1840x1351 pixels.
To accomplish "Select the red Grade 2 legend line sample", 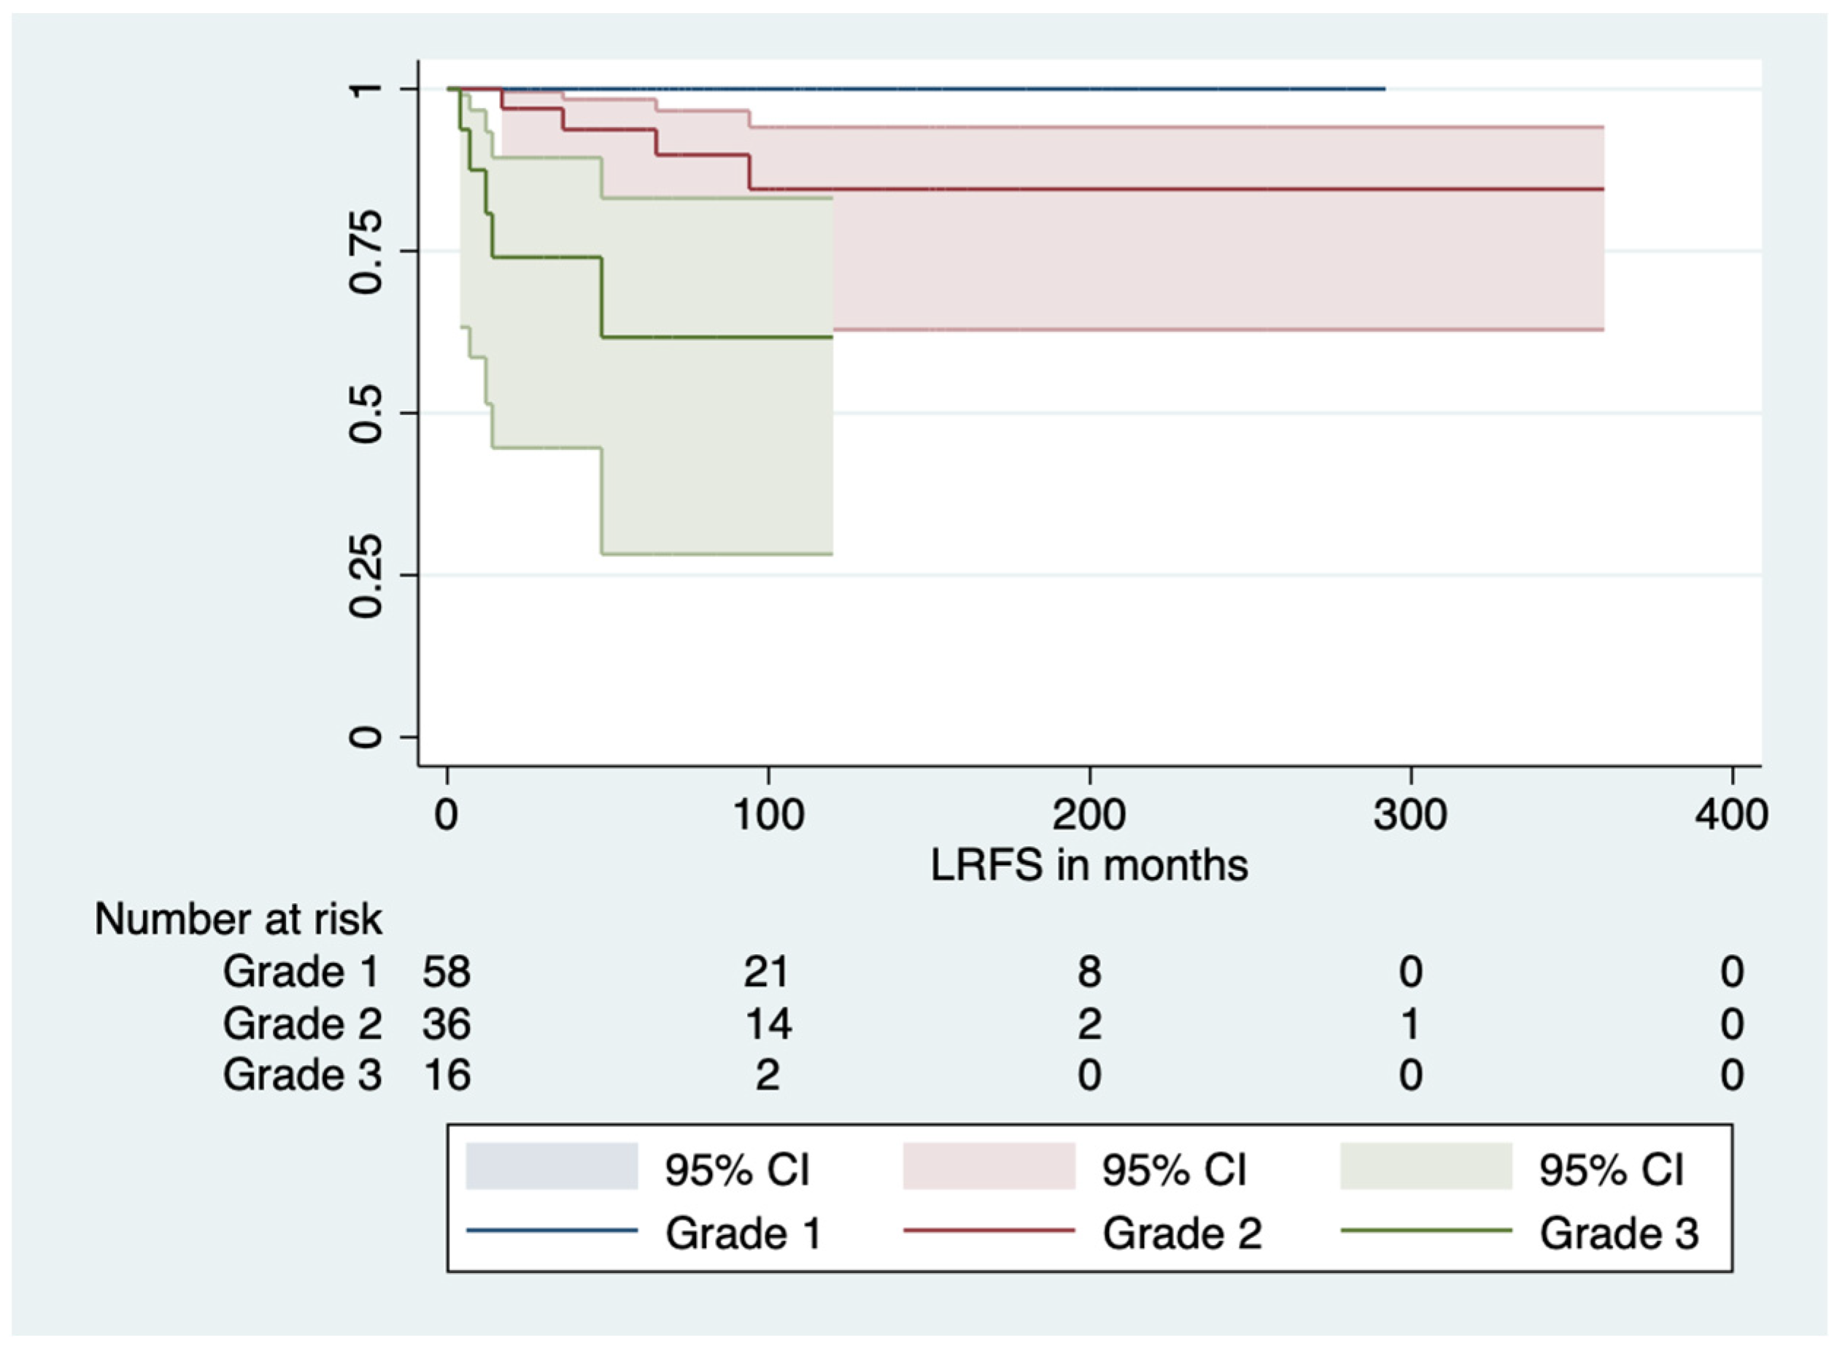I will [989, 1231].
